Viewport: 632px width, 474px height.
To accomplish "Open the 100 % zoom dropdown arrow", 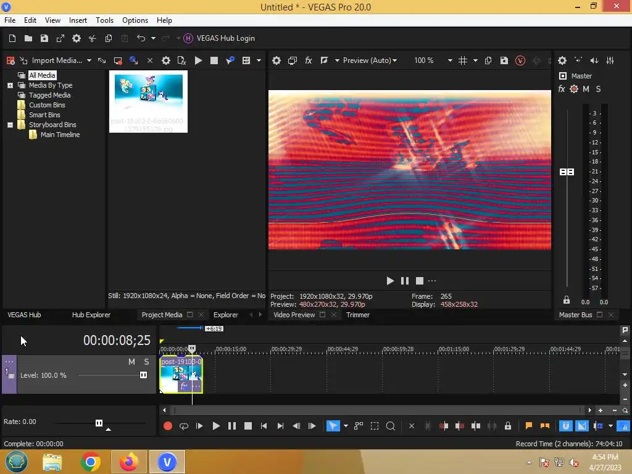I will (x=450, y=60).
